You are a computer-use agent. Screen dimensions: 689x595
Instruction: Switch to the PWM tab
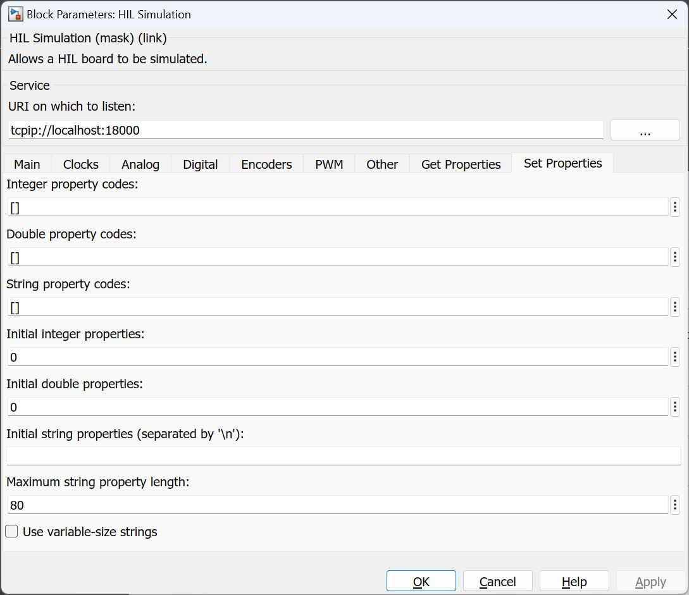tap(329, 164)
